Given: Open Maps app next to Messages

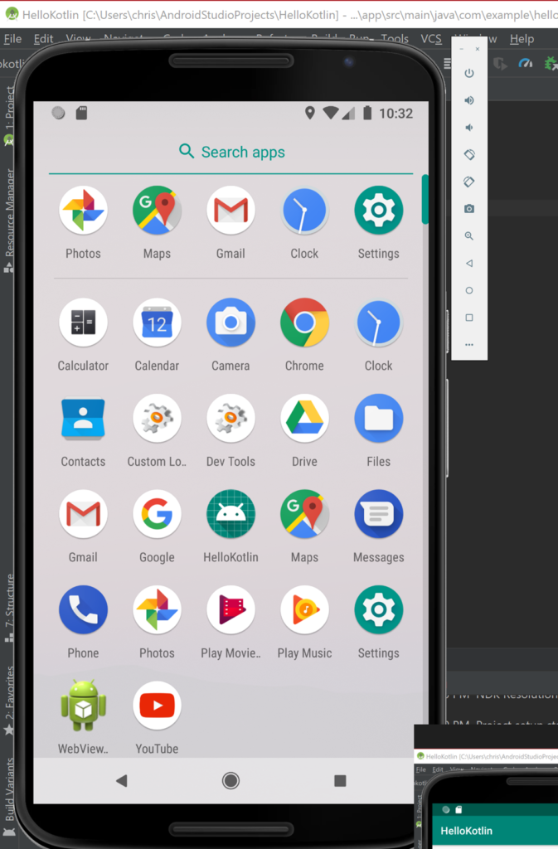Looking at the screenshot, I should [x=305, y=514].
